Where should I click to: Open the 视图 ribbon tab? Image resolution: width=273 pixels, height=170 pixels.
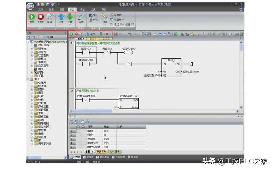coord(62,9)
